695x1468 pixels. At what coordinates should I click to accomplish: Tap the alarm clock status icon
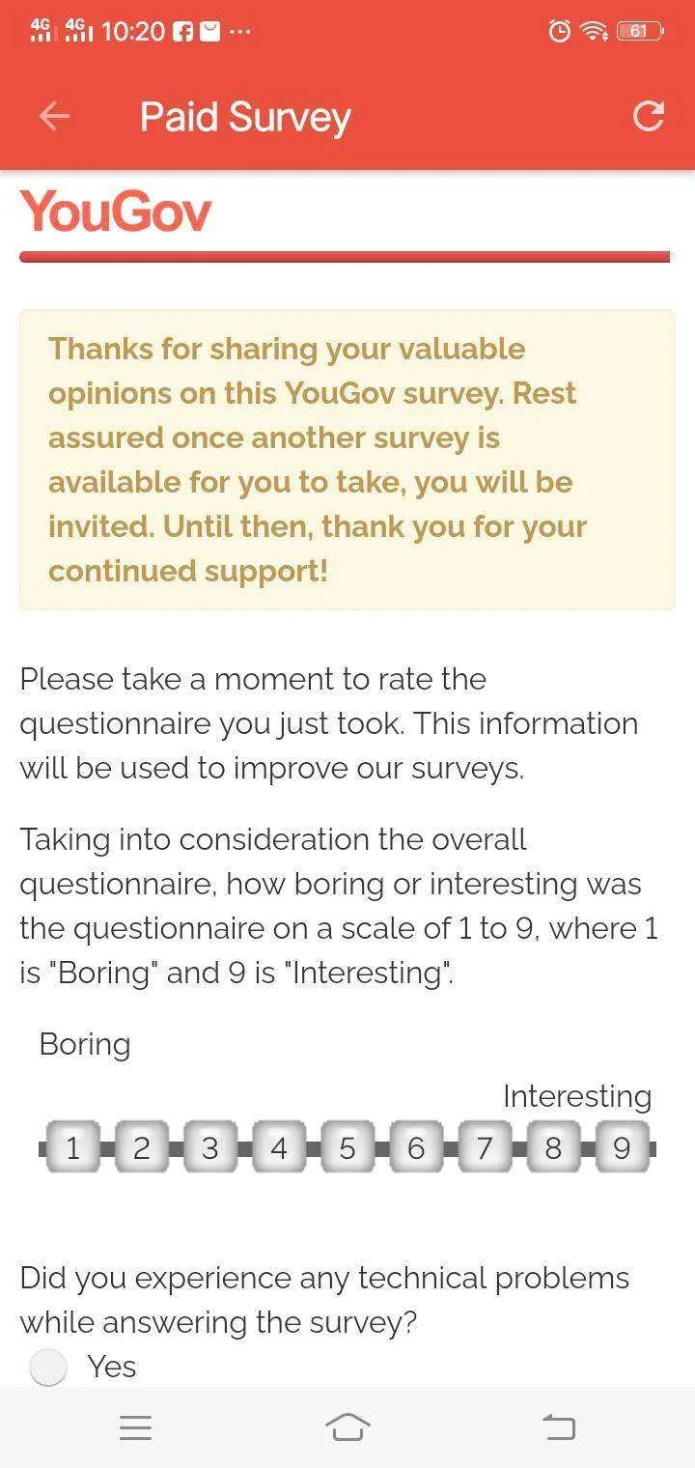point(559,32)
